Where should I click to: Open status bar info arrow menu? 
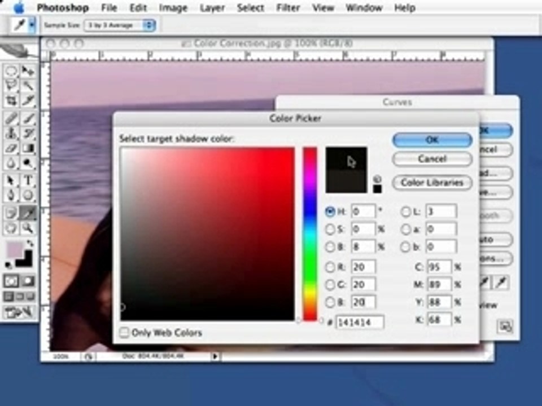[215, 356]
